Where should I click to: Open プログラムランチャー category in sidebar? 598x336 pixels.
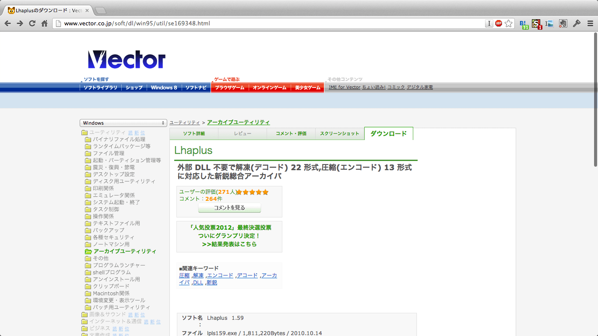click(x=119, y=266)
